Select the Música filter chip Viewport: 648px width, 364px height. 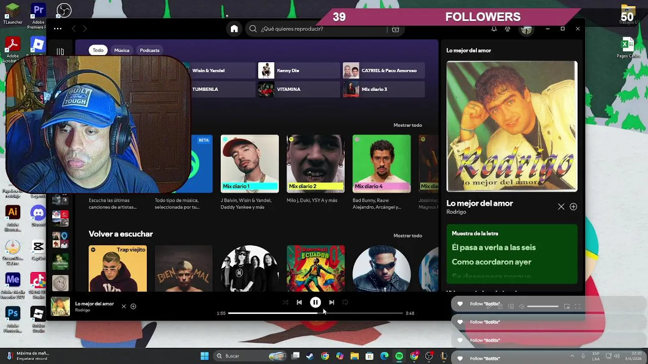click(121, 50)
